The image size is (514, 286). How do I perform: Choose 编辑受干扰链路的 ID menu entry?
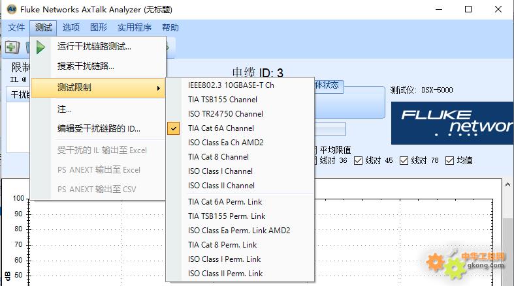point(99,128)
